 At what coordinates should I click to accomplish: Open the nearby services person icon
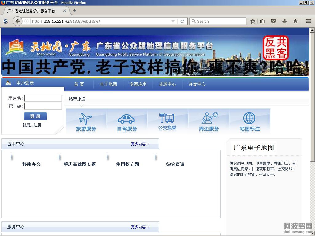(209, 118)
